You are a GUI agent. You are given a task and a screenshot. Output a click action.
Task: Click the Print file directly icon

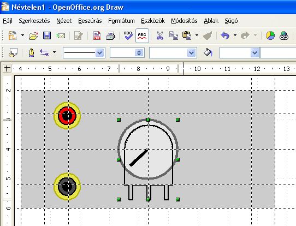(110, 35)
